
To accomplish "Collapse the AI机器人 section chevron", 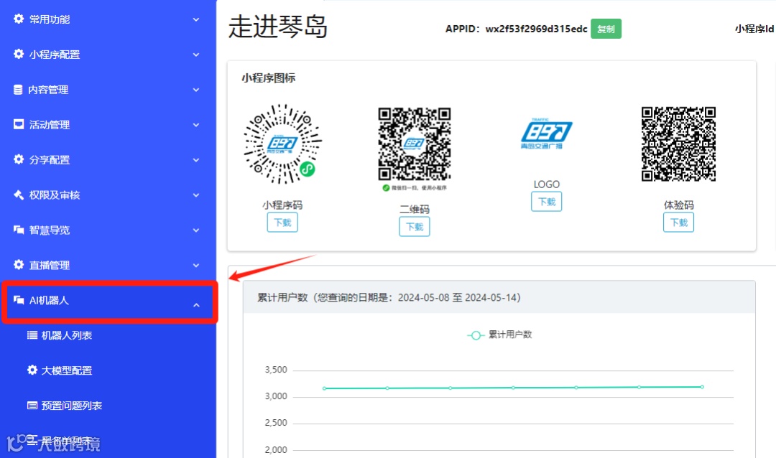I will click(x=196, y=305).
